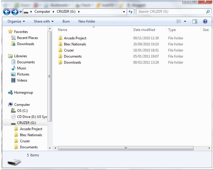The height and width of the screenshot is (170, 213).
Task: Expand arrow after CRUZER (G:) breadcrumb
Action: pyautogui.click(x=79, y=12)
